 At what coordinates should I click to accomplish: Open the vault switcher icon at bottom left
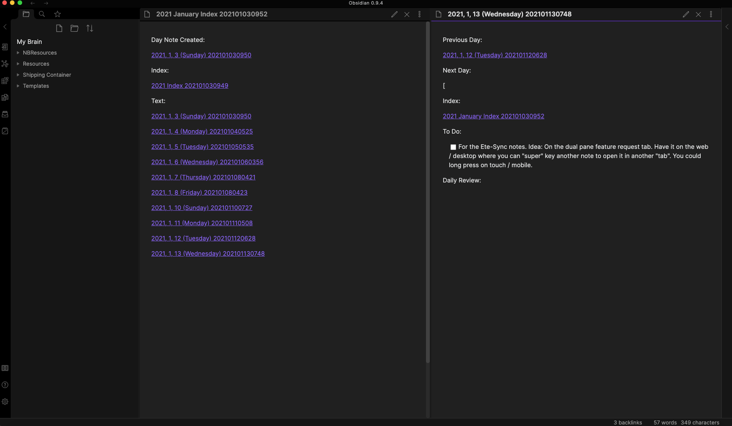pos(5,368)
